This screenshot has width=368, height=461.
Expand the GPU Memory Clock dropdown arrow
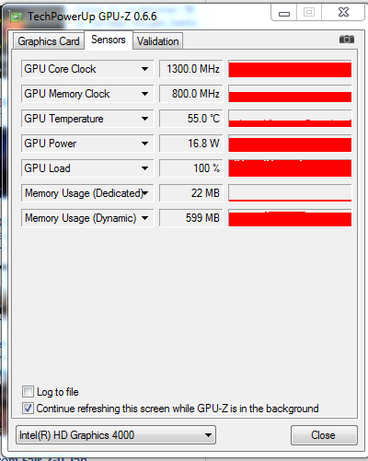tap(145, 94)
